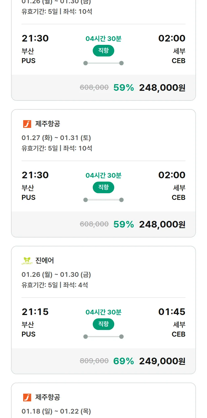This screenshot has height=418, width=207.
Task: Click the 직항 badge on the 01.27 flight
Action: [x=103, y=187]
